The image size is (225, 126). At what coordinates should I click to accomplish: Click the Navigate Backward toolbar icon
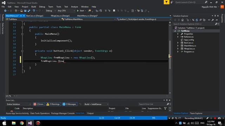[5, 11]
